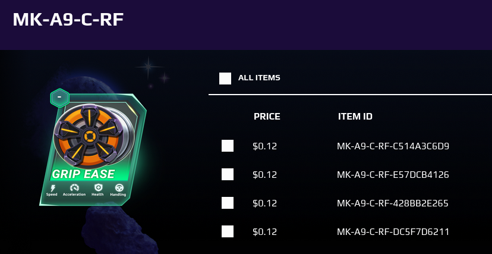The image size is (492, 254).
Task: Click the GRIP EASE card title
Action: click(83, 174)
